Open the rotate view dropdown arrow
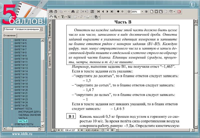This screenshot has width=200, height=138. click(174, 11)
